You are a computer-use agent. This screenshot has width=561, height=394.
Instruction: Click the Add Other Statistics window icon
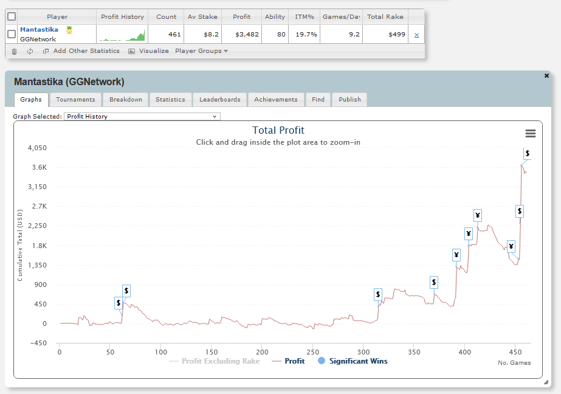click(x=46, y=51)
